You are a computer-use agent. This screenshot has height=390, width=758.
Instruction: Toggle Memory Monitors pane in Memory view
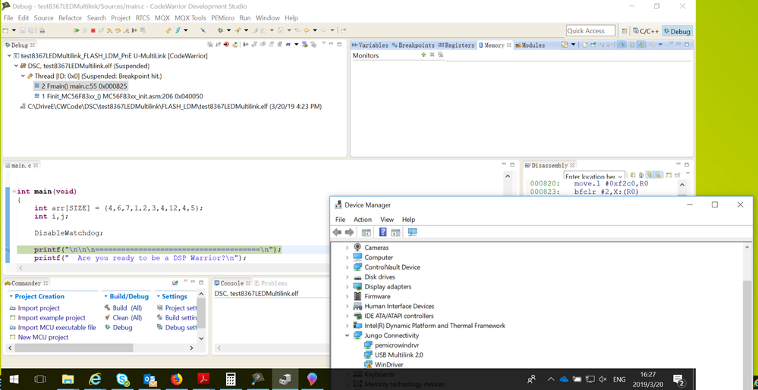click(x=621, y=45)
